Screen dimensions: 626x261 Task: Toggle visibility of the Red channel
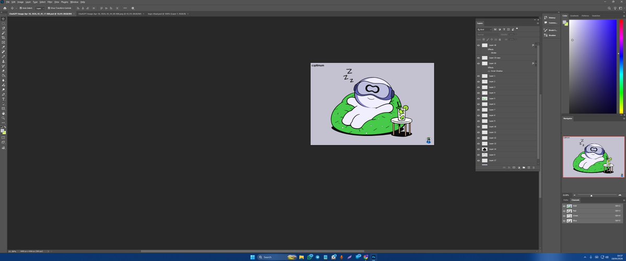click(564, 210)
